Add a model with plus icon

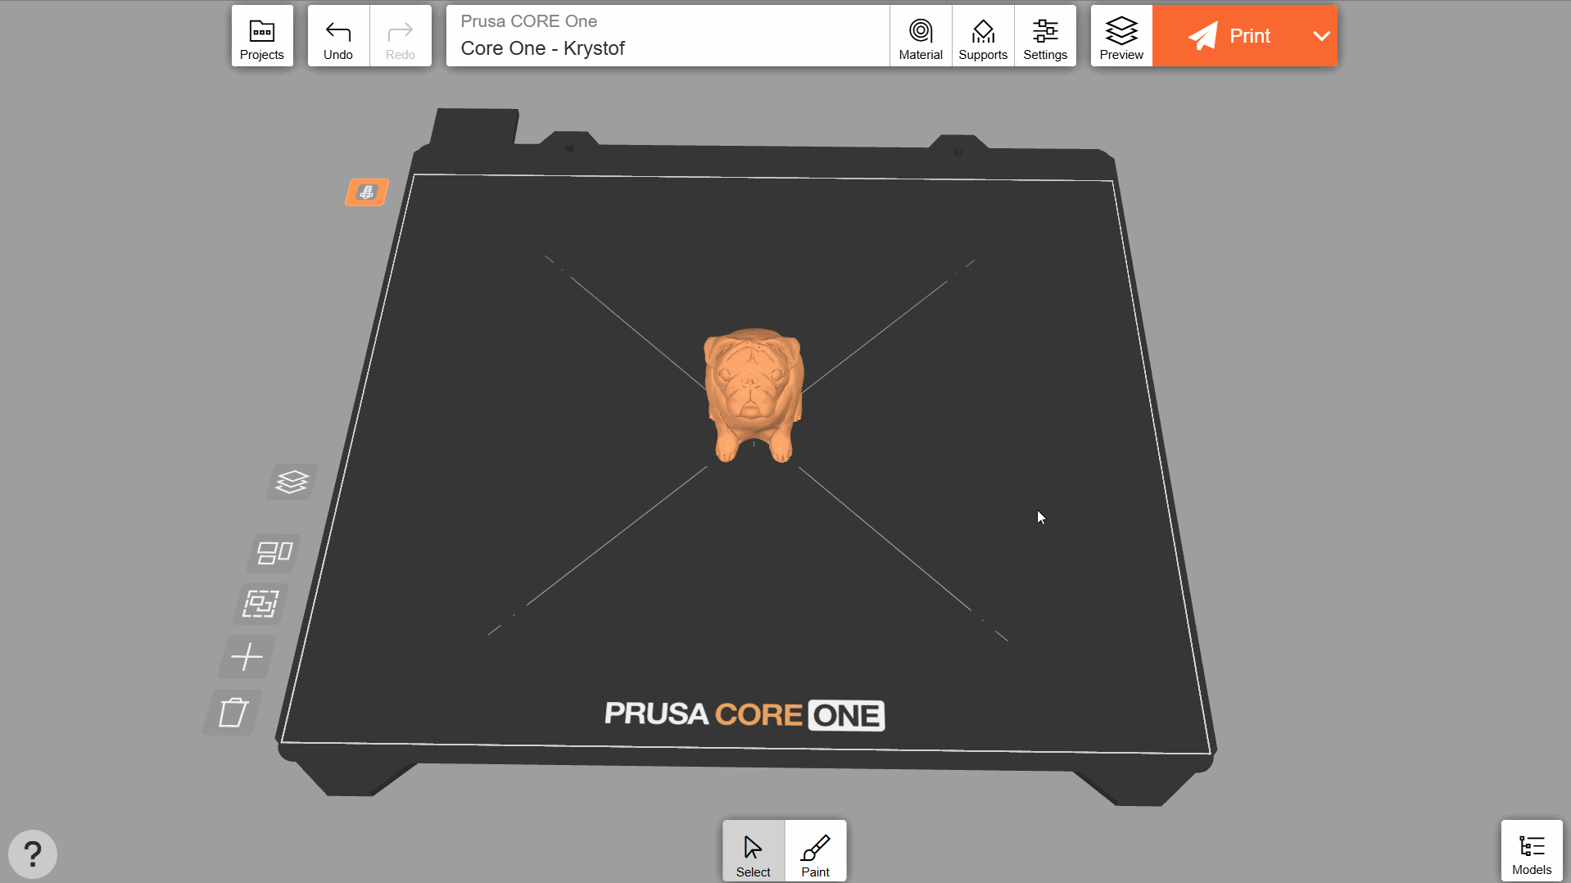pyautogui.click(x=247, y=657)
